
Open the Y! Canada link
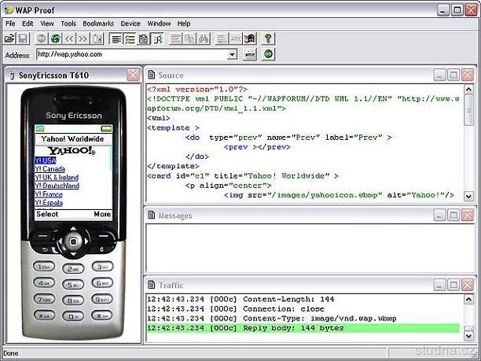(x=50, y=169)
